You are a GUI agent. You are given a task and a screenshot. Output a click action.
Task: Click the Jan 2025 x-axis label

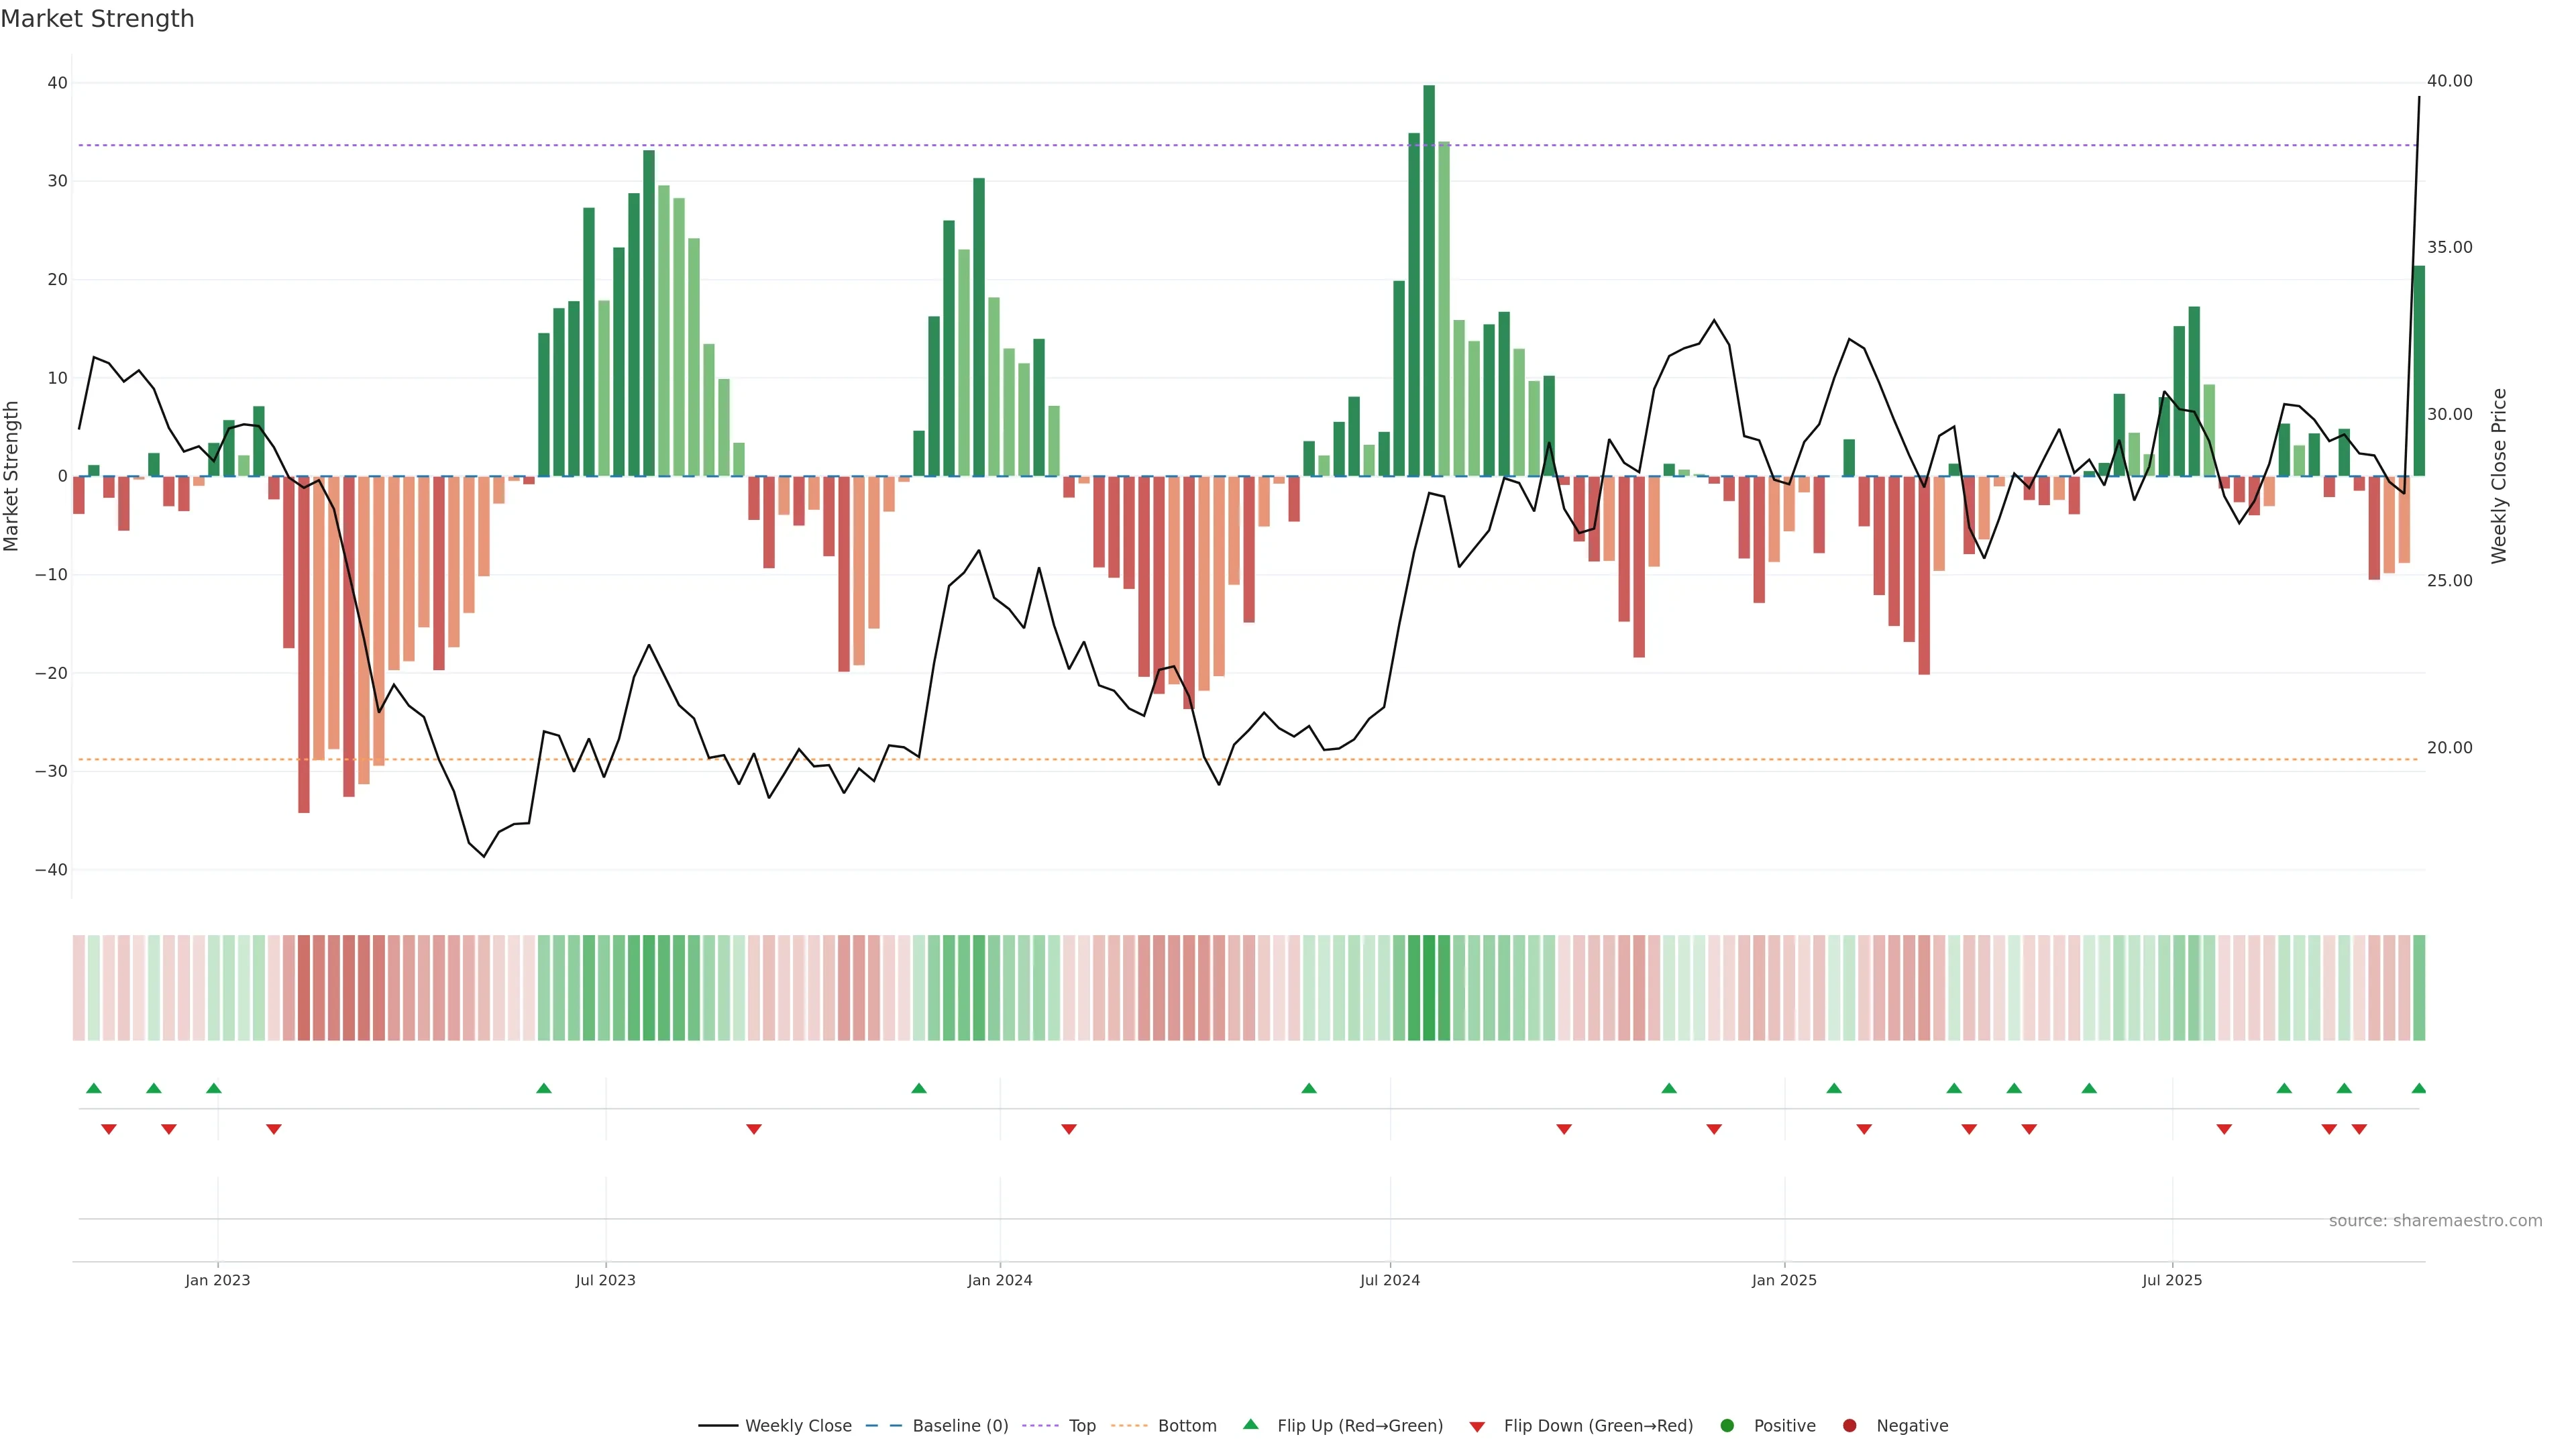pyautogui.click(x=1784, y=1280)
